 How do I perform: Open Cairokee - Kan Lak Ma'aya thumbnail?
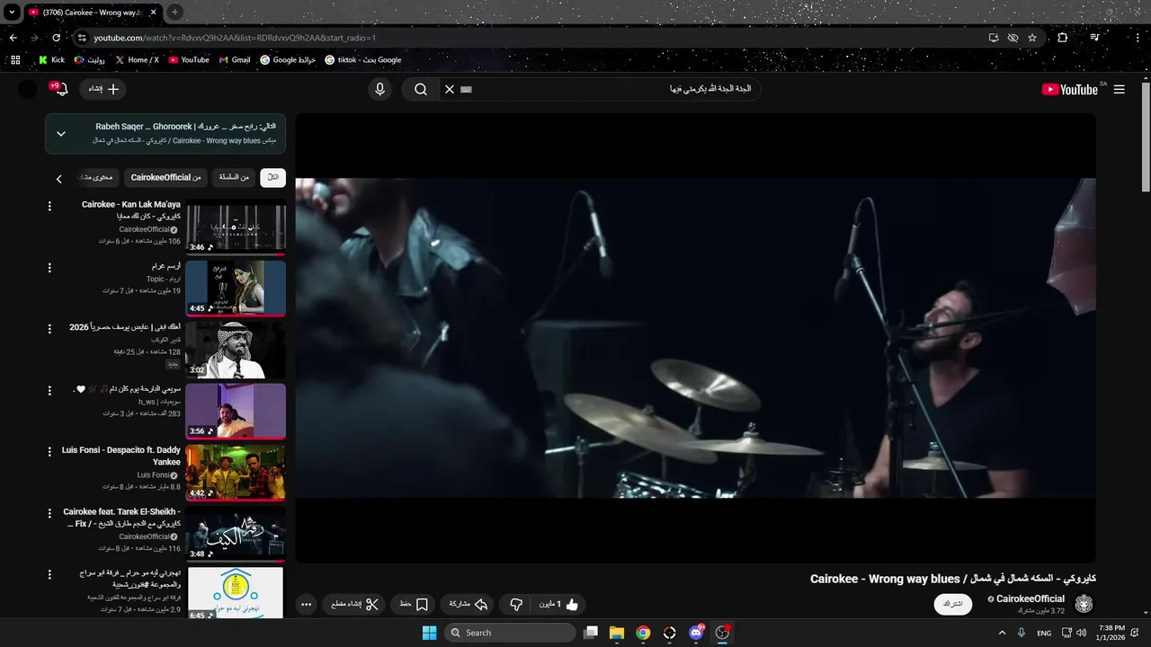tap(236, 227)
